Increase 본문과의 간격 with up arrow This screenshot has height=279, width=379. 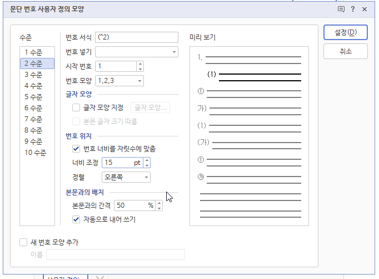click(159, 203)
